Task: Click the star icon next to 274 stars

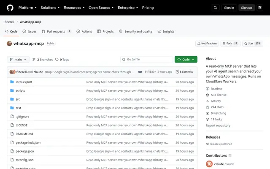Action: [x=208, y=107]
